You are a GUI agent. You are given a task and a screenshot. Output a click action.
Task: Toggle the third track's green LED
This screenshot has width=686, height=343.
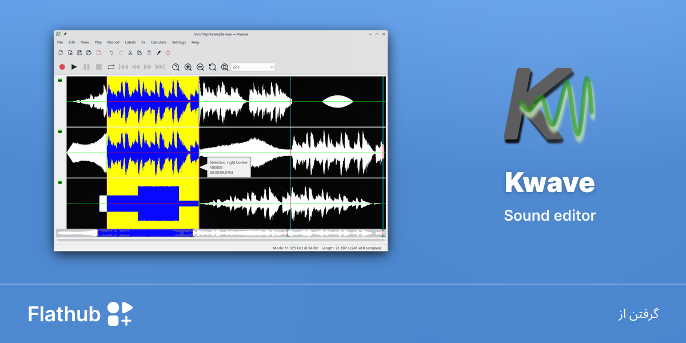pos(60,182)
